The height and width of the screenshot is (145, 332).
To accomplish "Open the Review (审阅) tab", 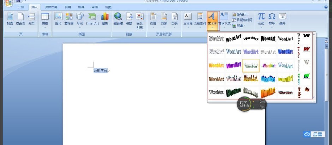I will point(95,7).
